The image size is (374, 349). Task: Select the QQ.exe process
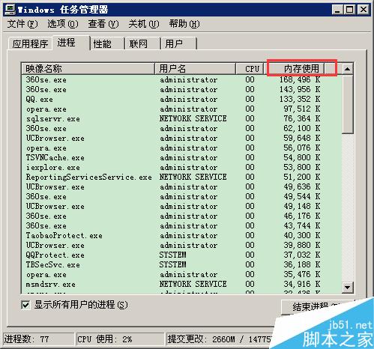(x=181, y=99)
